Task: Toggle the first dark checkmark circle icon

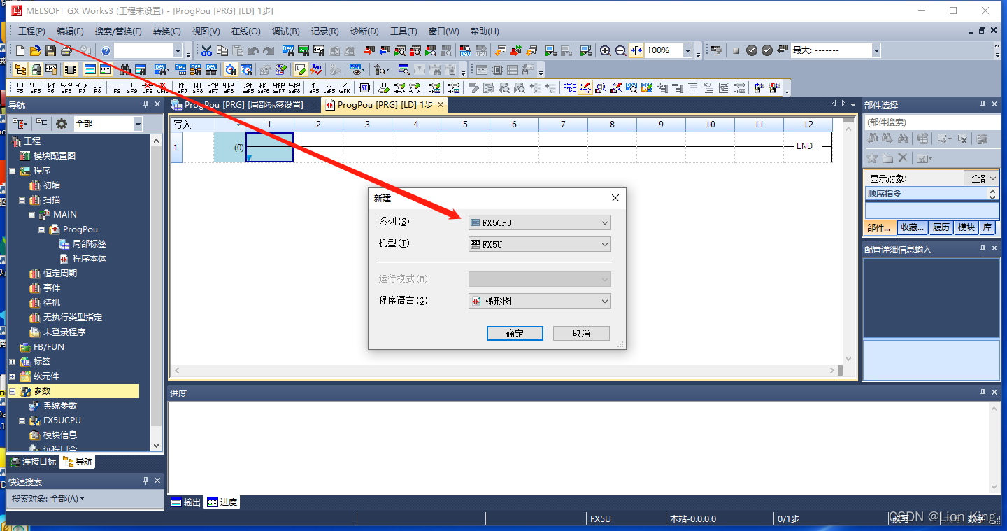Action: coord(752,50)
